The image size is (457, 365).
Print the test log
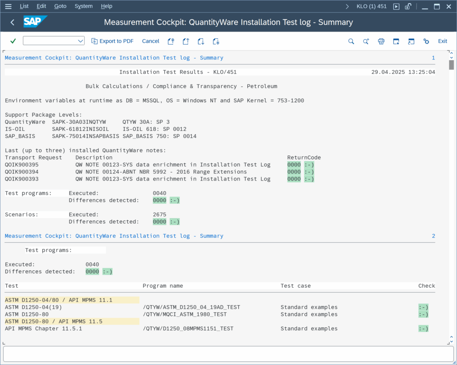[x=381, y=42]
